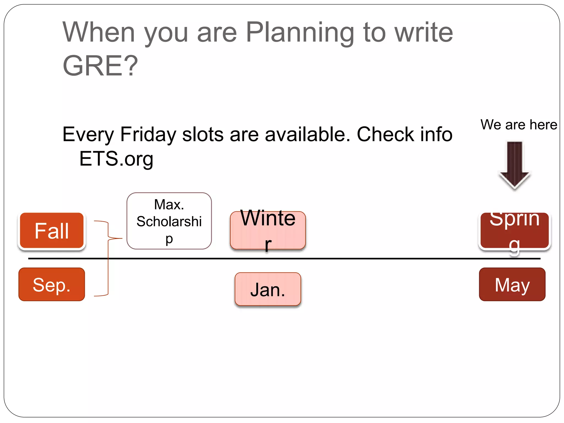The width and height of the screenshot is (564, 423).
Task: Select the orange Fall box
Action: click(51, 231)
